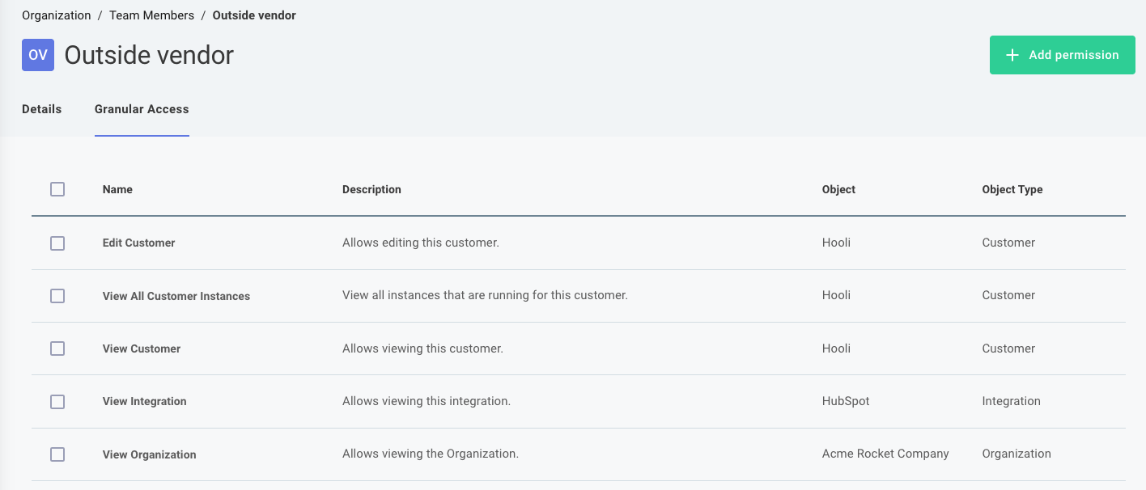Screen dimensions: 1146x490
Task: Click the Outside vendor breadcrumb entry
Action: tap(254, 15)
